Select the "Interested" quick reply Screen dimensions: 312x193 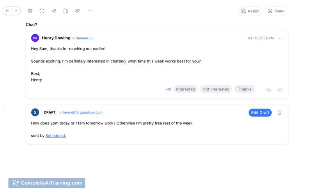[185, 89]
